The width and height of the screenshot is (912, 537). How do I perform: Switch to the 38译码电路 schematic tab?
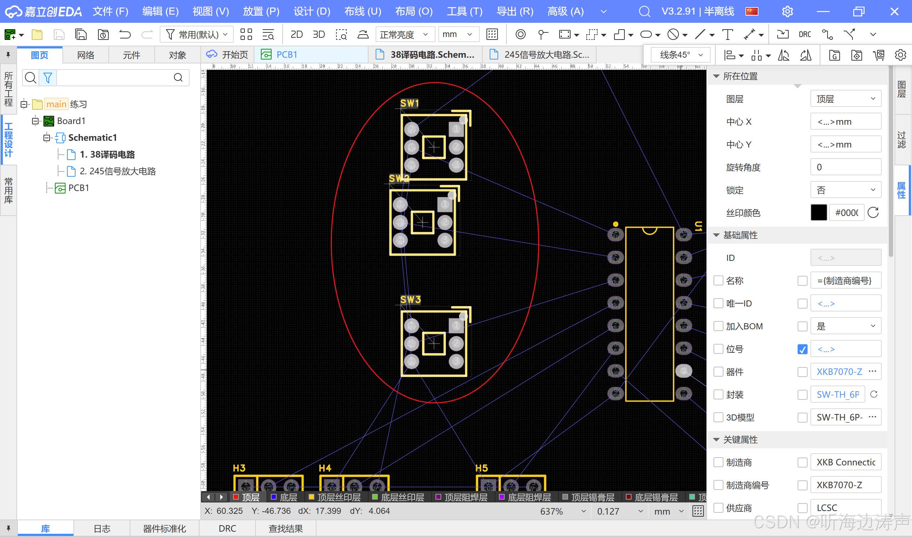(x=425, y=55)
